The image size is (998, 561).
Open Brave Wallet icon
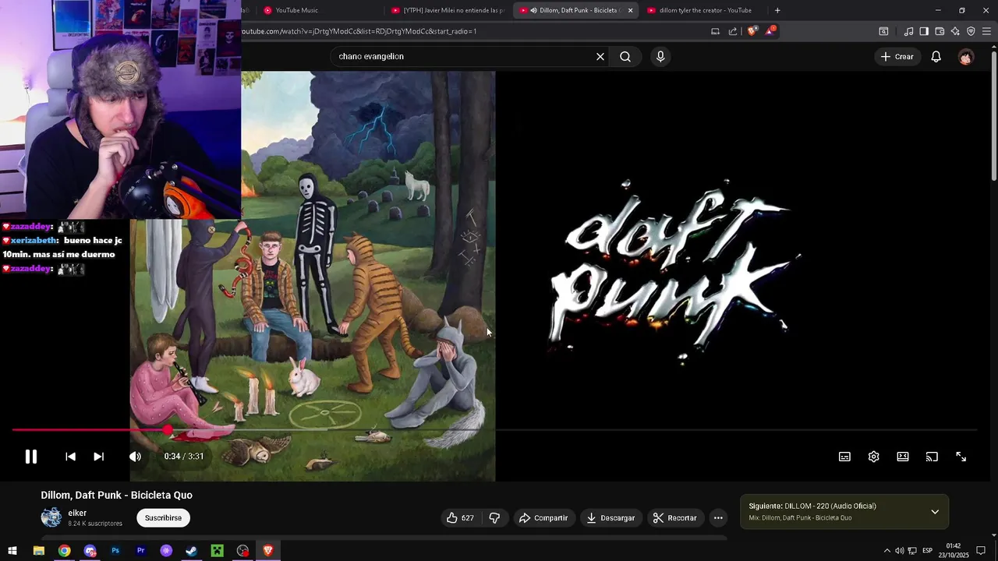(x=940, y=31)
